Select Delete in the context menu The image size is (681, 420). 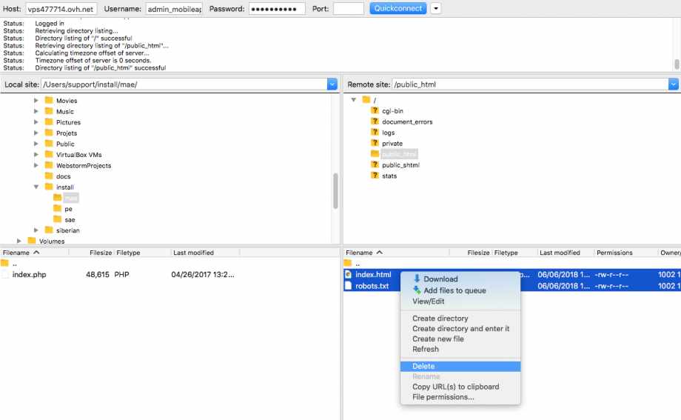coord(423,366)
